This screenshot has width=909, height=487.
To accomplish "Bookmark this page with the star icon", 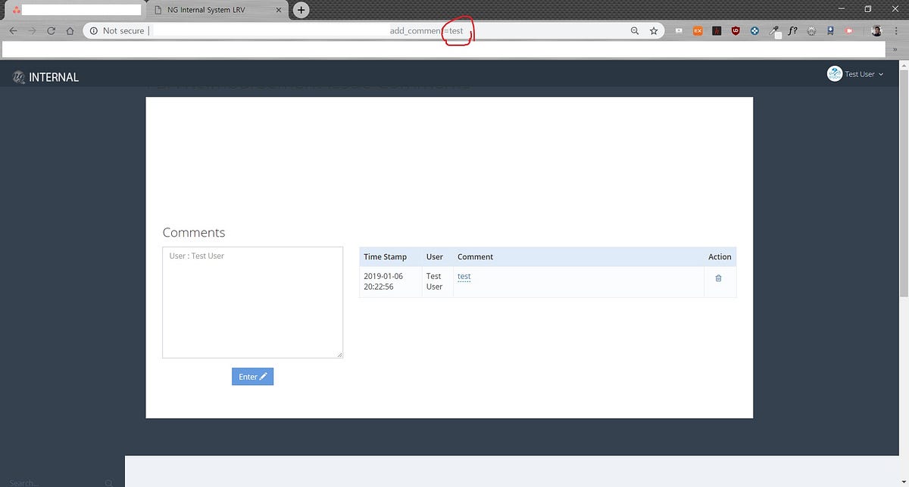I will 653,30.
